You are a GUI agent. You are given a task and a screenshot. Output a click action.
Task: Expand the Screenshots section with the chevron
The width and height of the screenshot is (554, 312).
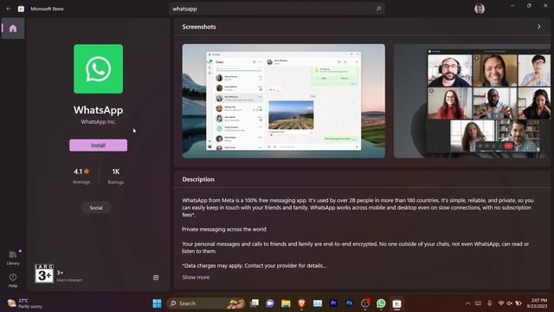pos(538,27)
